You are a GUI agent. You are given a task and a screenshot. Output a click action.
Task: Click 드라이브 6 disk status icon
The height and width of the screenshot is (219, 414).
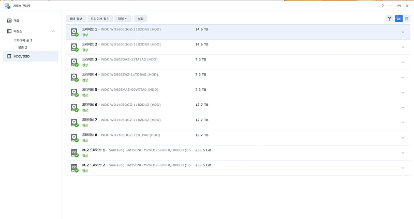pos(75,107)
